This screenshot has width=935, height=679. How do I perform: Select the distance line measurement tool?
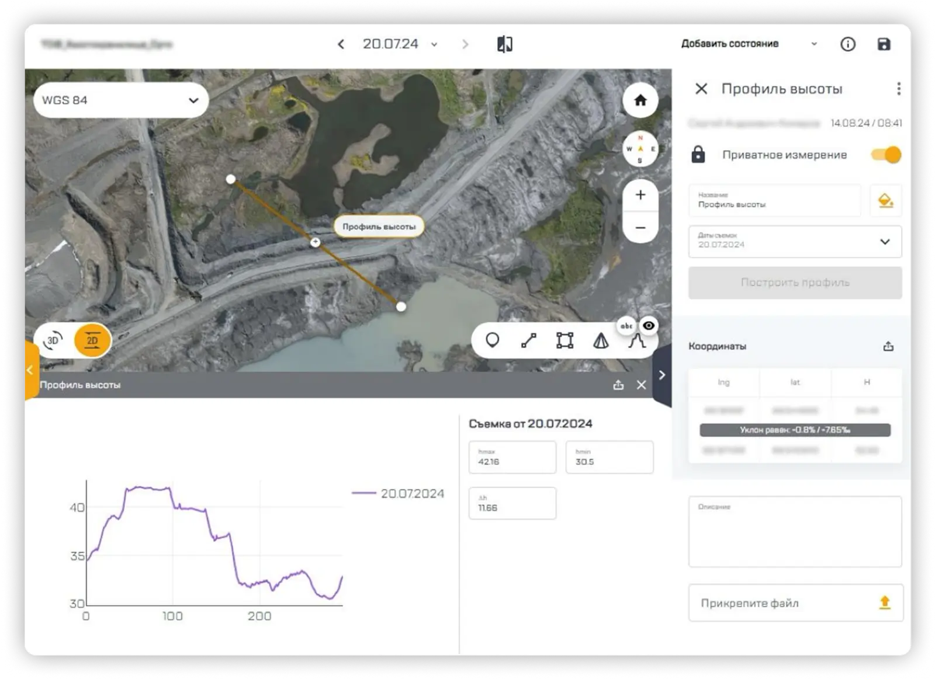coord(528,340)
